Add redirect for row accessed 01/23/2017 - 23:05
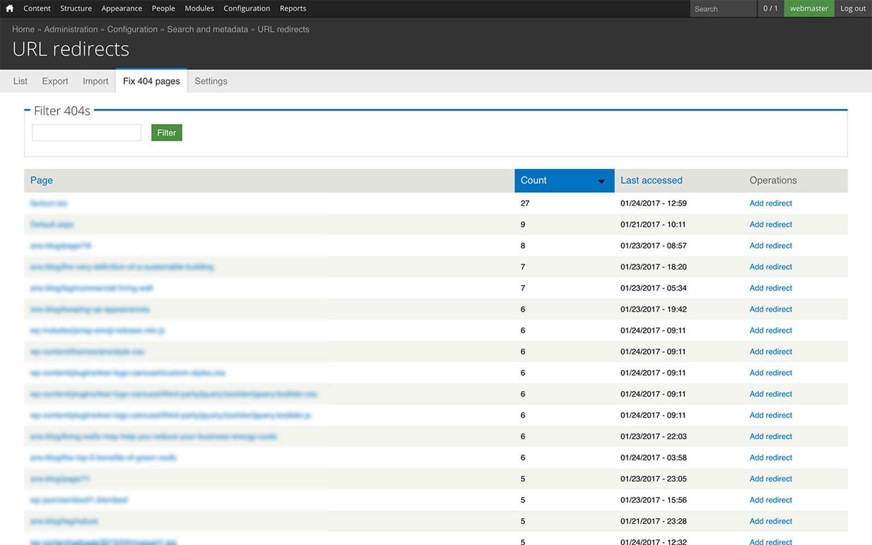The image size is (872, 545). click(771, 479)
